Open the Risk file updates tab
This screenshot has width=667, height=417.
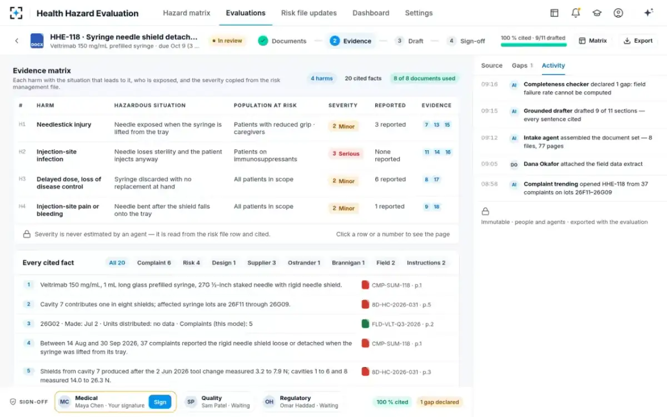click(309, 13)
